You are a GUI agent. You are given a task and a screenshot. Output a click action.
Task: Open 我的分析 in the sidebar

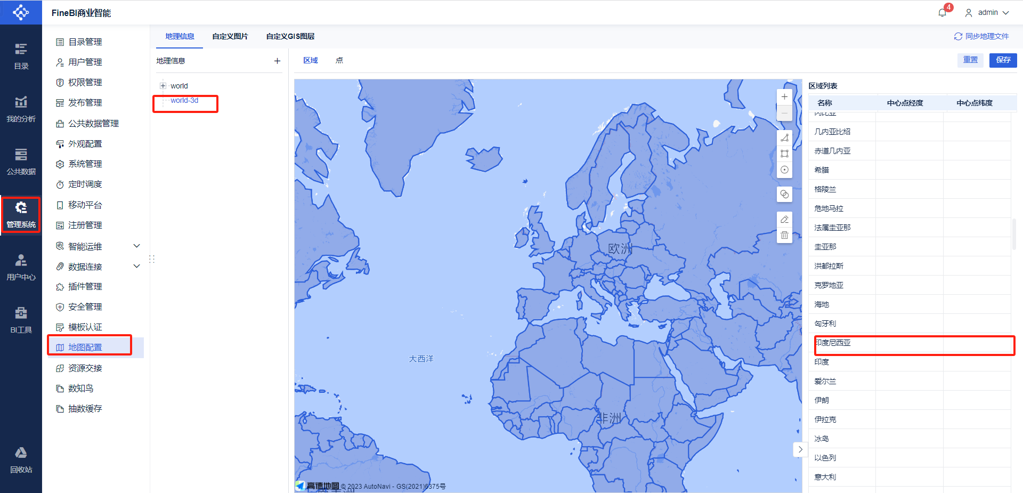click(x=21, y=109)
